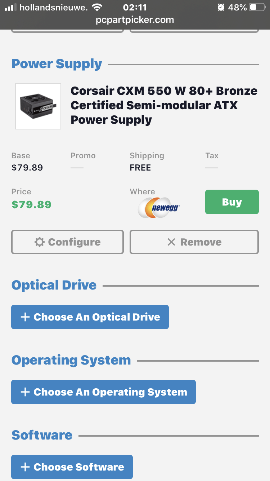Tap the Operating System section heading
Screen dimensions: 270x481
(71, 360)
